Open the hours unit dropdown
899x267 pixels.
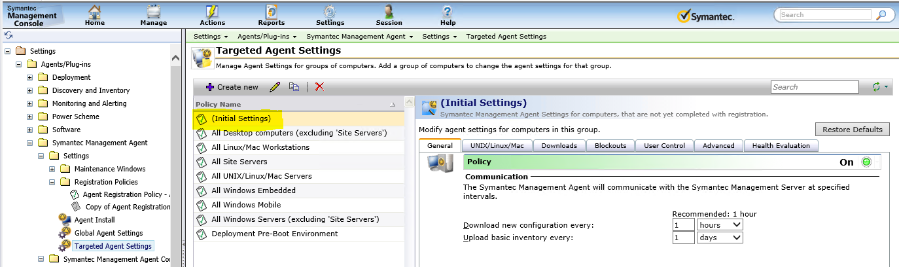point(720,224)
